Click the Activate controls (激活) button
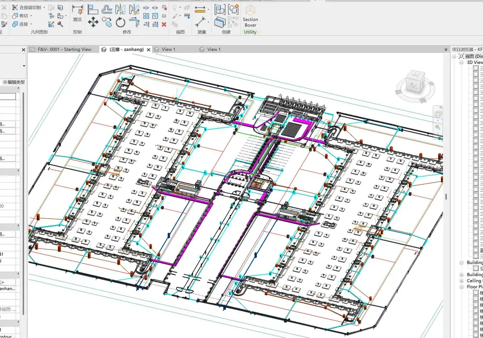This screenshot has width=483, height=338. tap(77, 13)
